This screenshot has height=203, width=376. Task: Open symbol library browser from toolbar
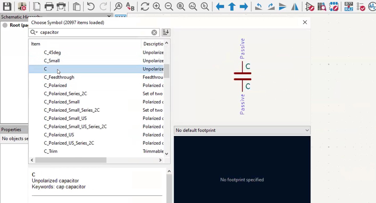322,6
